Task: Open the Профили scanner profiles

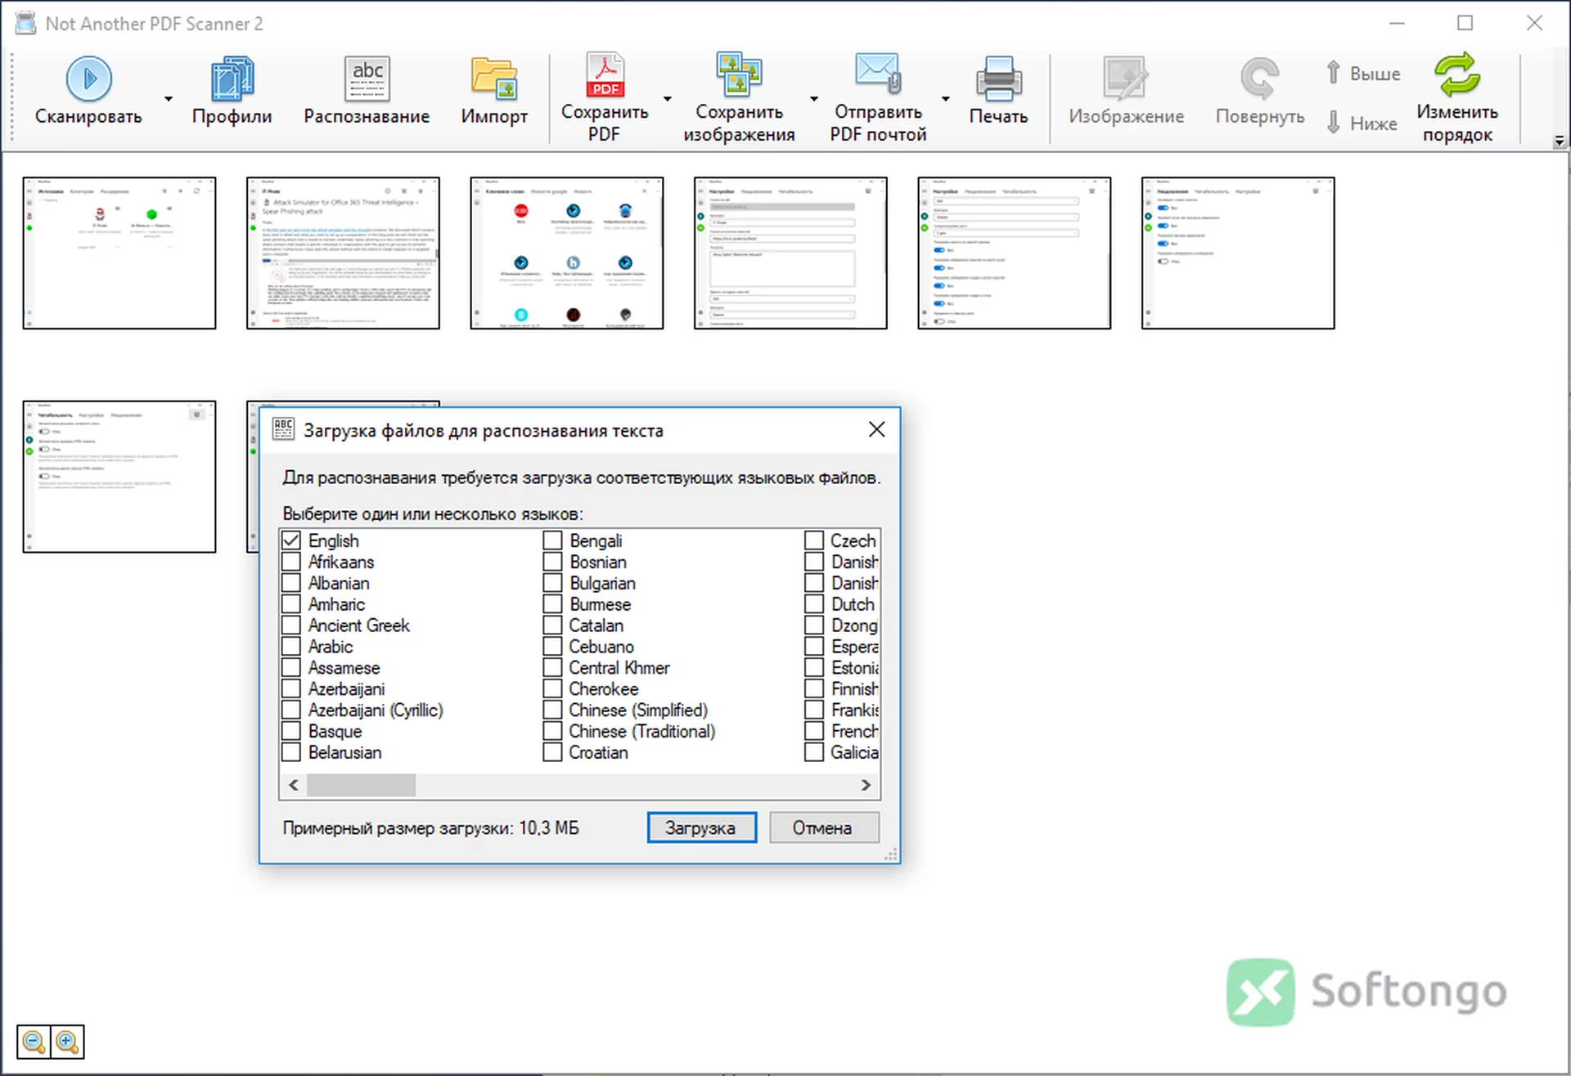Action: click(232, 92)
